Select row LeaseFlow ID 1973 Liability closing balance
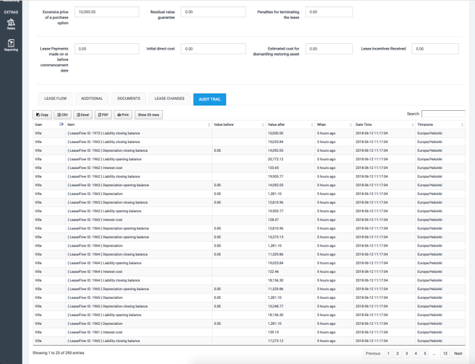475x364 pixels. tap(249, 133)
